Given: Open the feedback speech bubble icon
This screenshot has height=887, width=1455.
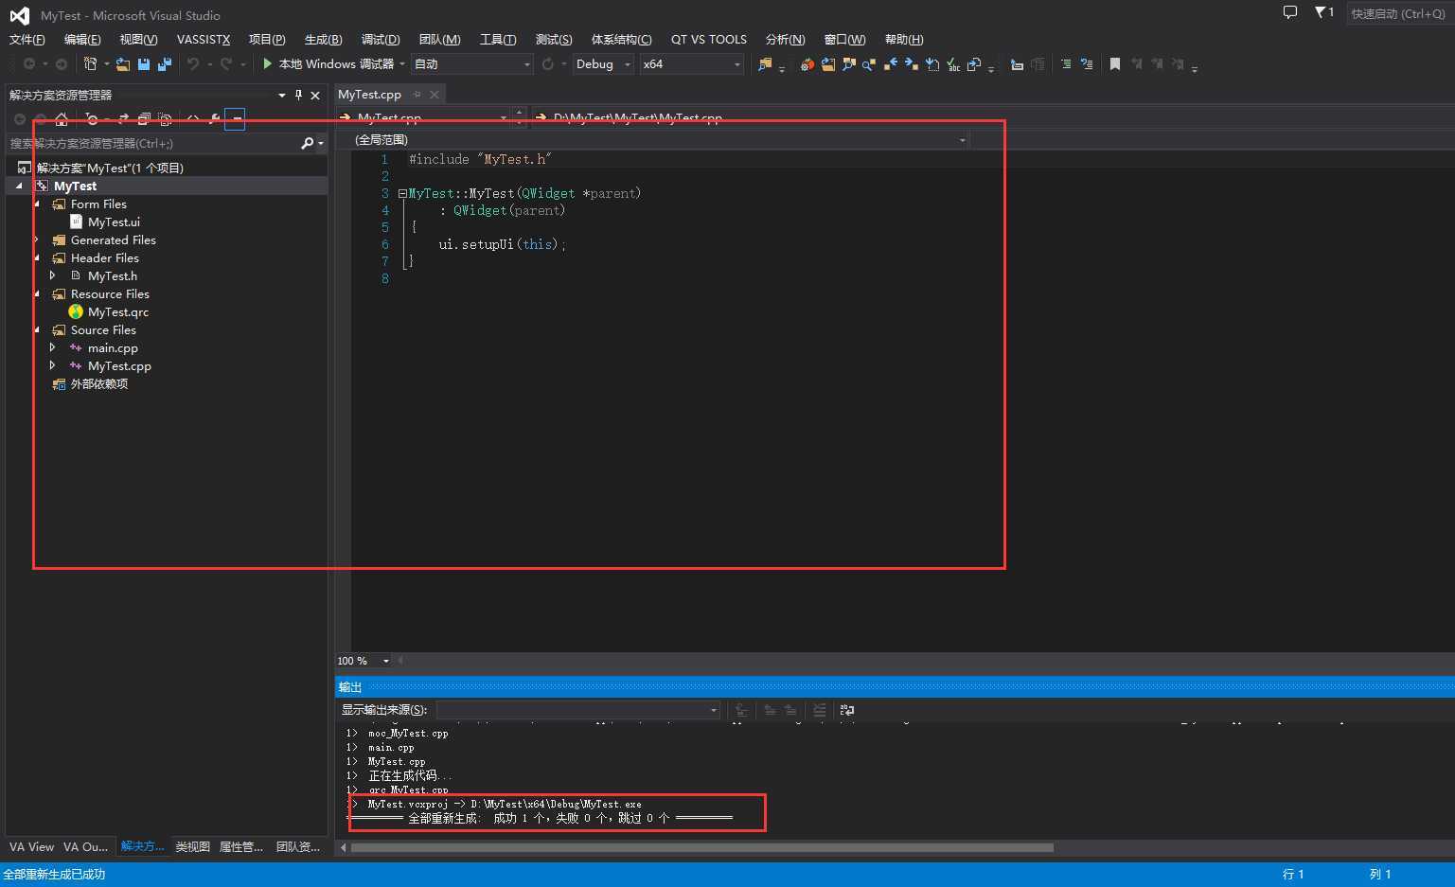Looking at the screenshot, I should point(1289,12).
